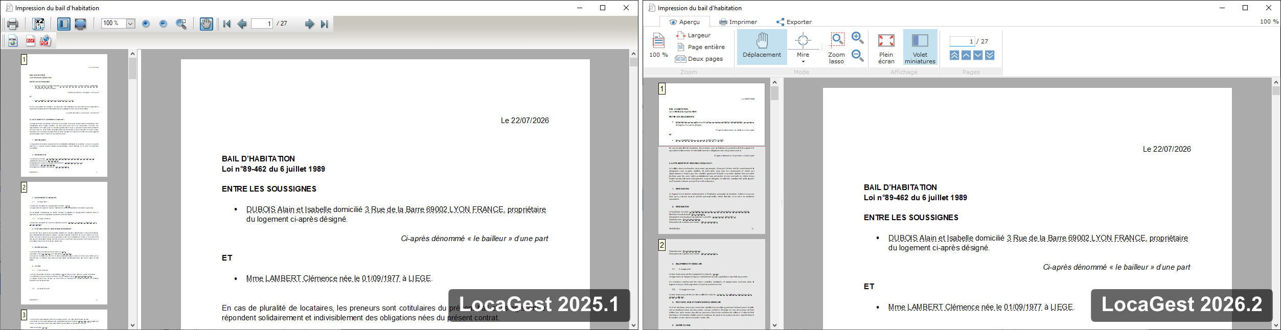
Task: Toggle the hand pan tool in 2025.1 toolbar
Action: coord(207,24)
